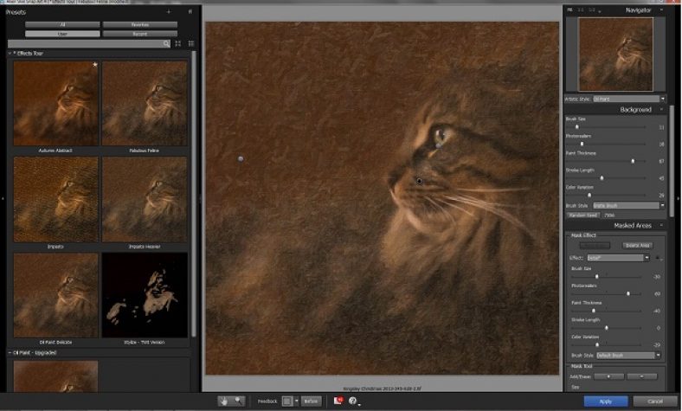Select the Hand pan tool
This screenshot has height=411, width=682.
[x=224, y=401]
